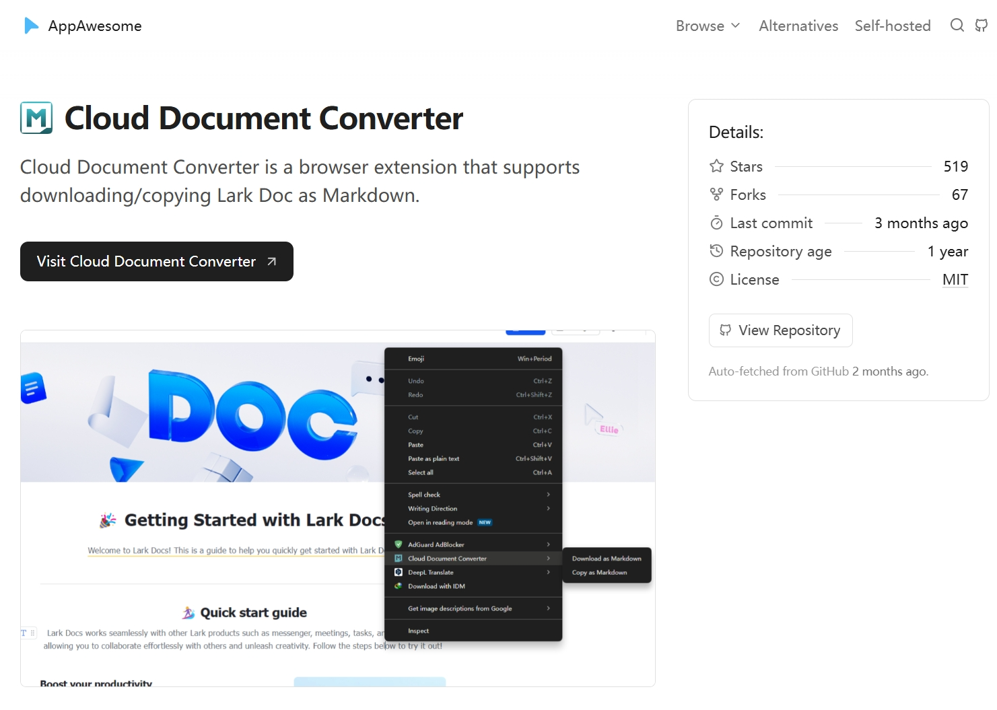Click the '3 months ago' value
Image resolution: width=997 pixels, height=710 pixels.
921,223
